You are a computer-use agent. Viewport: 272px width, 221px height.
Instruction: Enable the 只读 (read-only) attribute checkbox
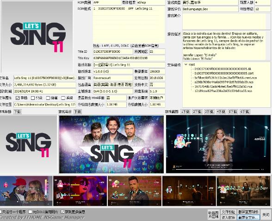[32, 98]
